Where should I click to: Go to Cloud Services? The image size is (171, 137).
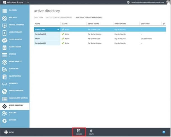(5, 41)
